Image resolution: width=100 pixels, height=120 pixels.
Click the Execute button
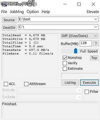(89, 82)
